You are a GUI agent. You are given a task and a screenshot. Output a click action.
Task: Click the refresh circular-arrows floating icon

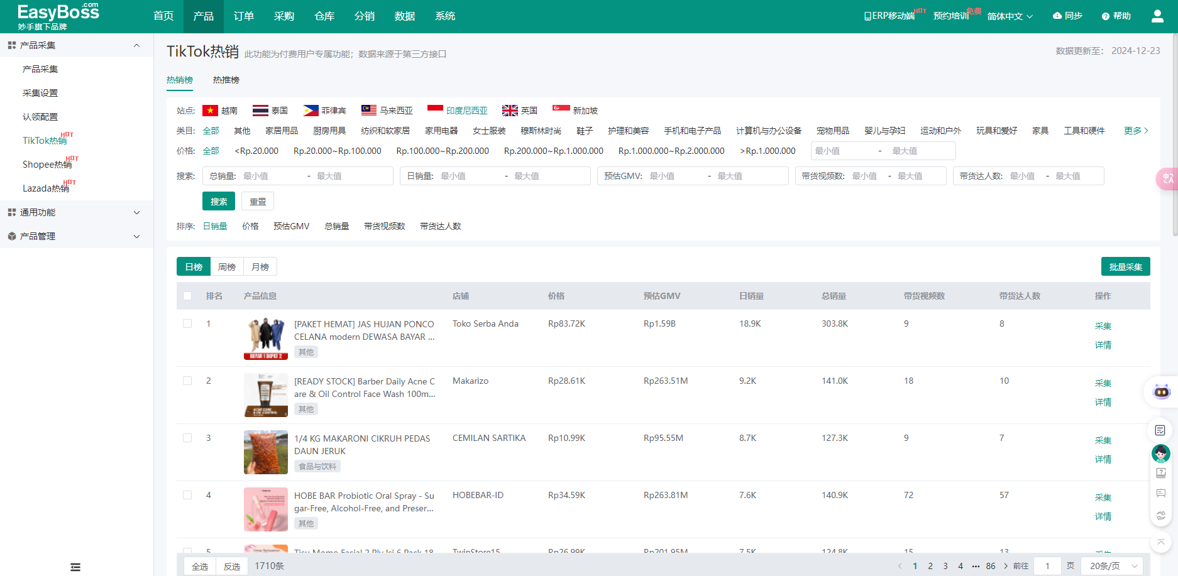pyautogui.click(x=1160, y=516)
